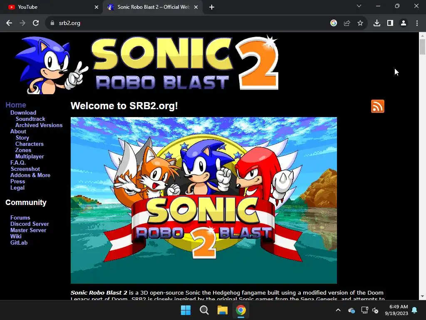Screen dimensions: 426x320
Task: Click the Chrome taskbar icon
Action: pos(241,310)
